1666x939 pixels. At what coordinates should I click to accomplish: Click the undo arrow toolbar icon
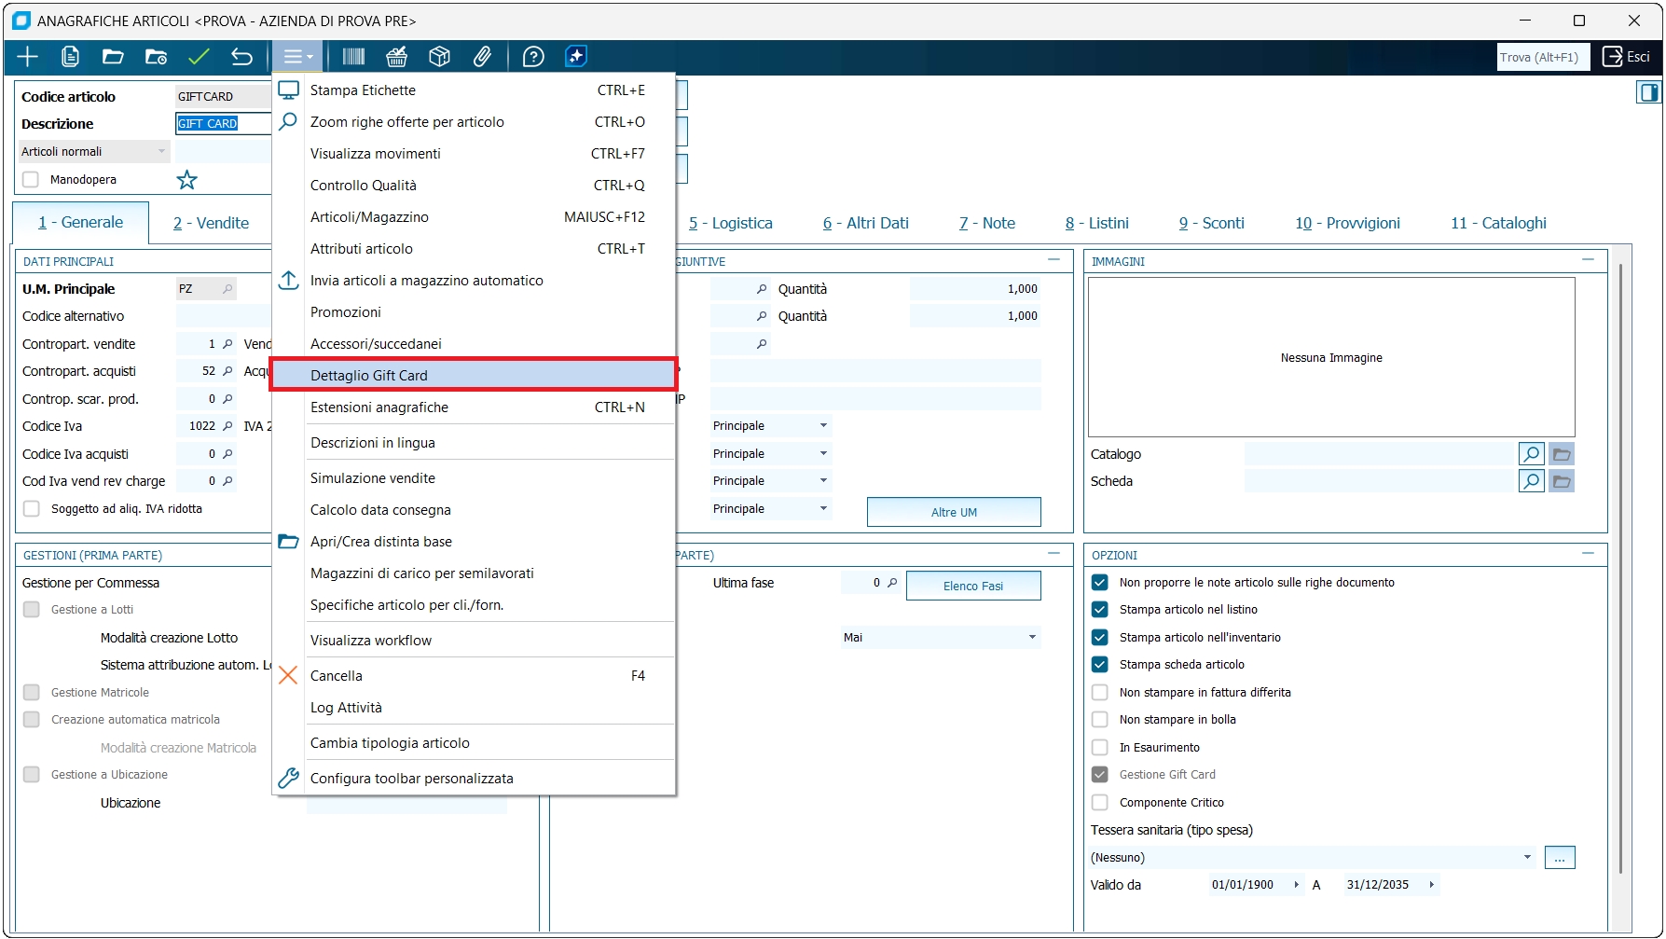point(241,57)
